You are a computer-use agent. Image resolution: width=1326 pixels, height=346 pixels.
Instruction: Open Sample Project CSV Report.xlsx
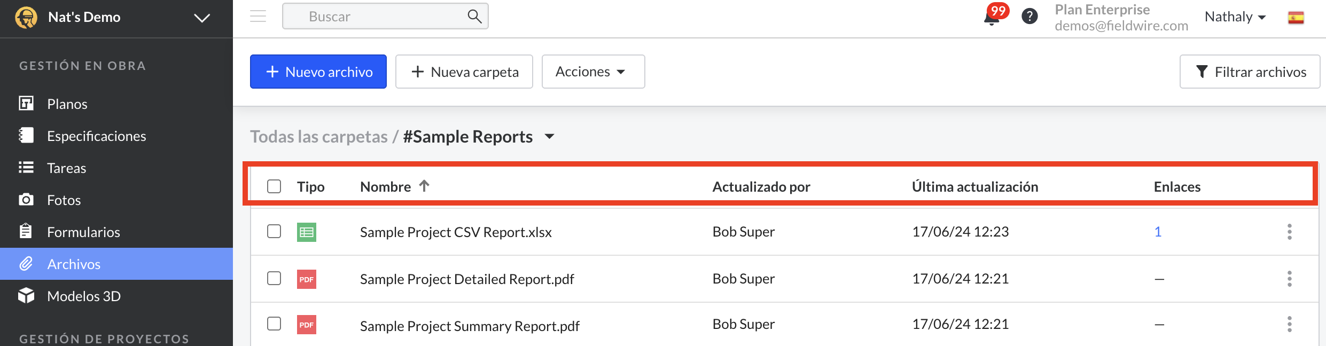(x=456, y=232)
